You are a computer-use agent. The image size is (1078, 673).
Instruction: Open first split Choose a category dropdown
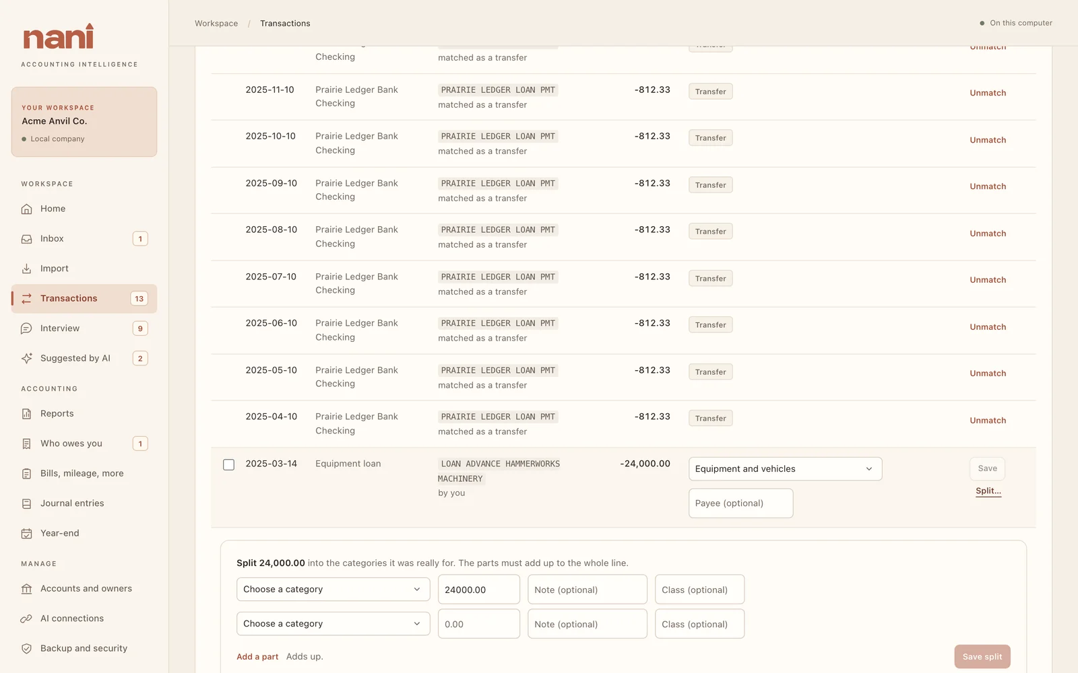(333, 590)
